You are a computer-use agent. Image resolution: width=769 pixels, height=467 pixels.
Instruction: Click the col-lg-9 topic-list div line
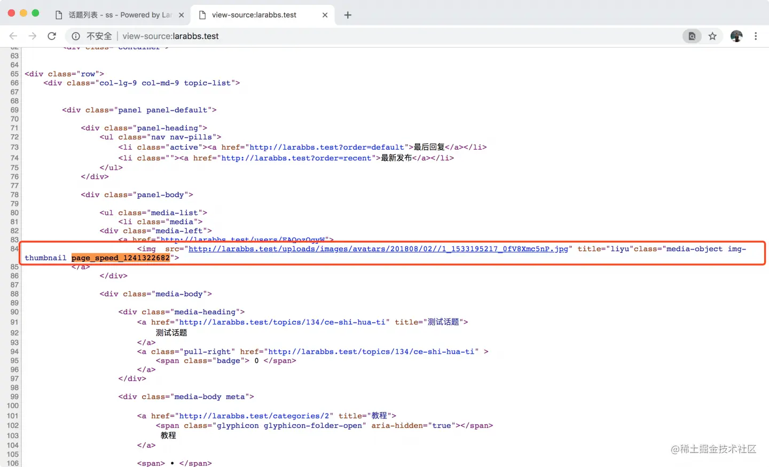pyautogui.click(x=142, y=83)
